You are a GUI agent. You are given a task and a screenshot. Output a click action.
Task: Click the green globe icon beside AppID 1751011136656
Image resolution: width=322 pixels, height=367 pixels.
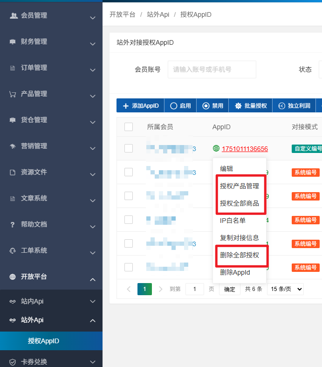click(x=216, y=149)
